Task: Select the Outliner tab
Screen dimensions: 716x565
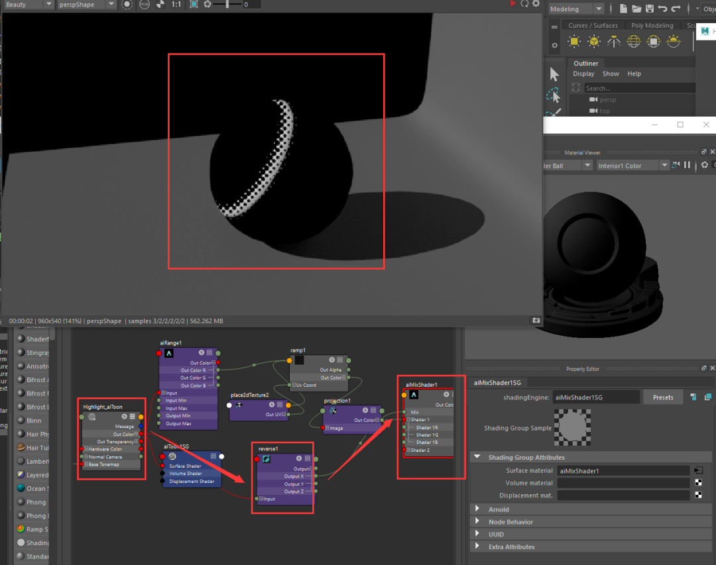Action: (586, 64)
